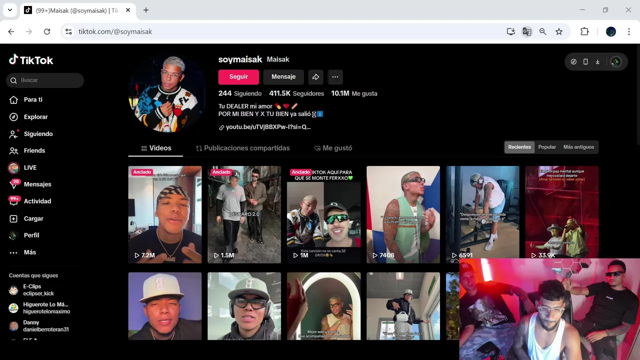Open the DESCARO 2.0 pinned video
Screen dimensions: 640x360
point(244,214)
